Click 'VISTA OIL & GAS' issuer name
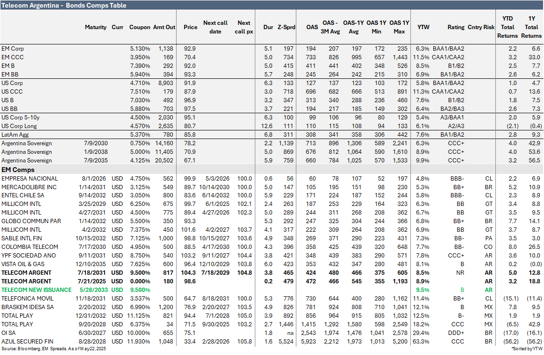Screen dimensions: 544x355 [23, 264]
